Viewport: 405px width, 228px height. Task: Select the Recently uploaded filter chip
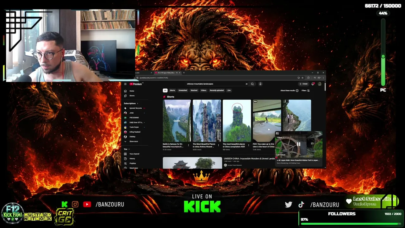click(x=217, y=91)
